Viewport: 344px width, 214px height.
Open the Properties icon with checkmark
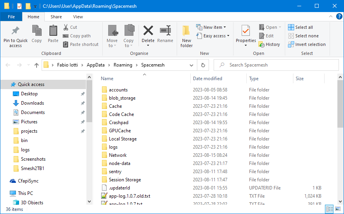point(246,31)
